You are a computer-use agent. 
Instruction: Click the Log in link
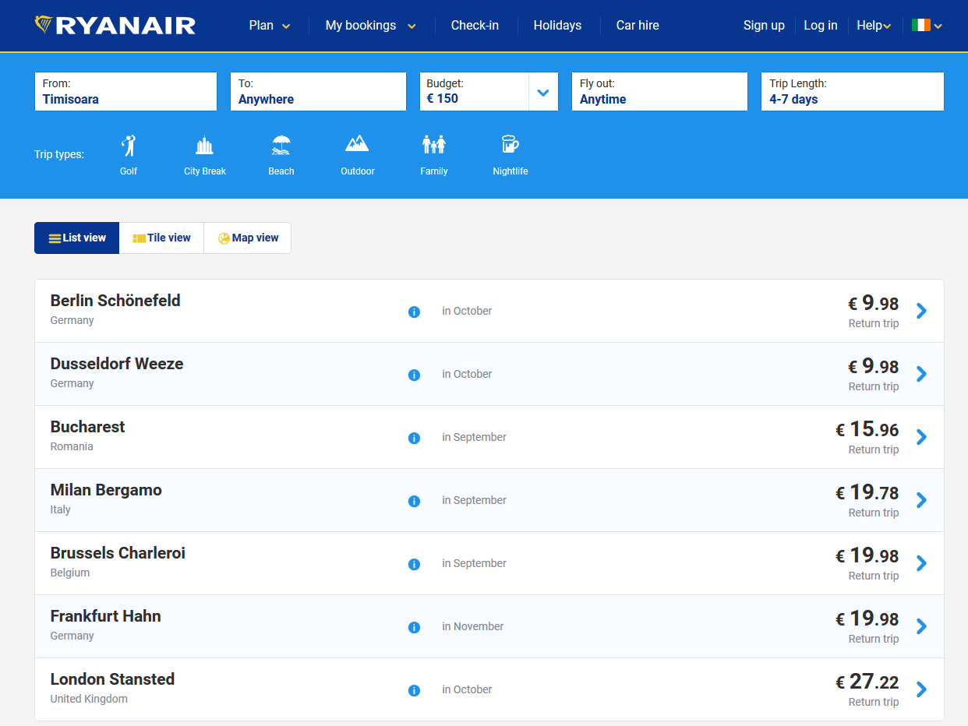pyautogui.click(x=821, y=26)
